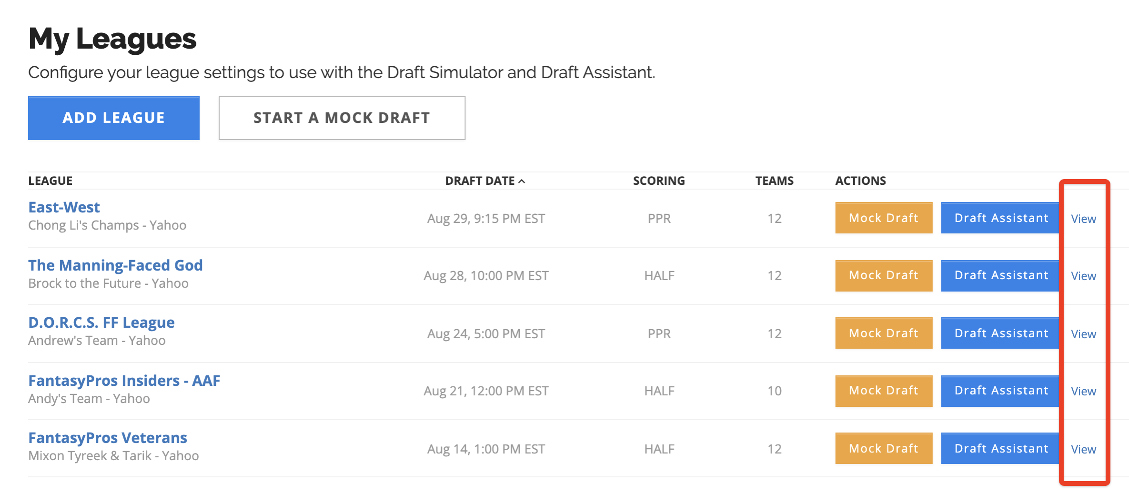This screenshot has height=504, width=1129.
Task: Open the East-West league link
Action: 64,207
